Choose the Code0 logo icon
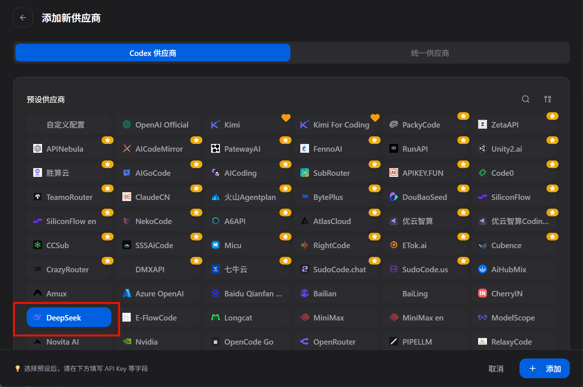Viewport: 583px width, 387px height. click(x=483, y=173)
